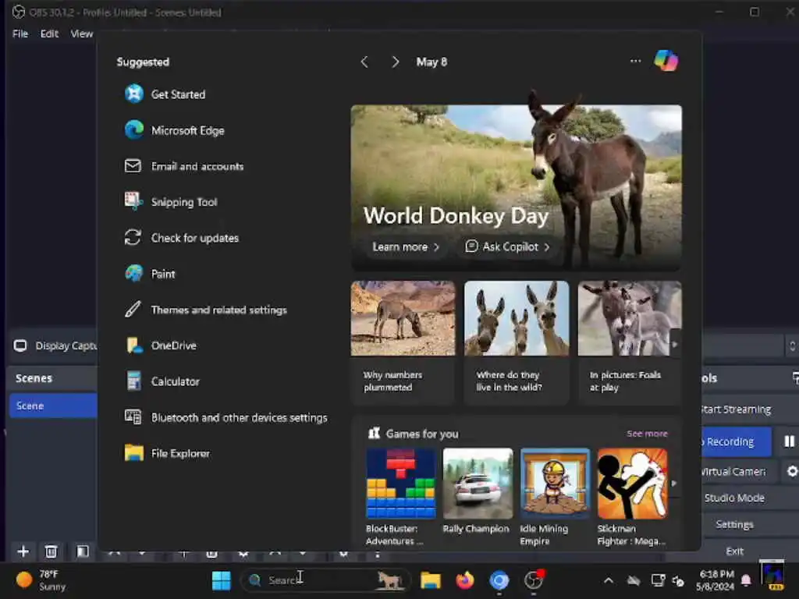Viewport: 799px width, 599px height.
Task: Pause recording button in OBS controls
Action: (789, 441)
